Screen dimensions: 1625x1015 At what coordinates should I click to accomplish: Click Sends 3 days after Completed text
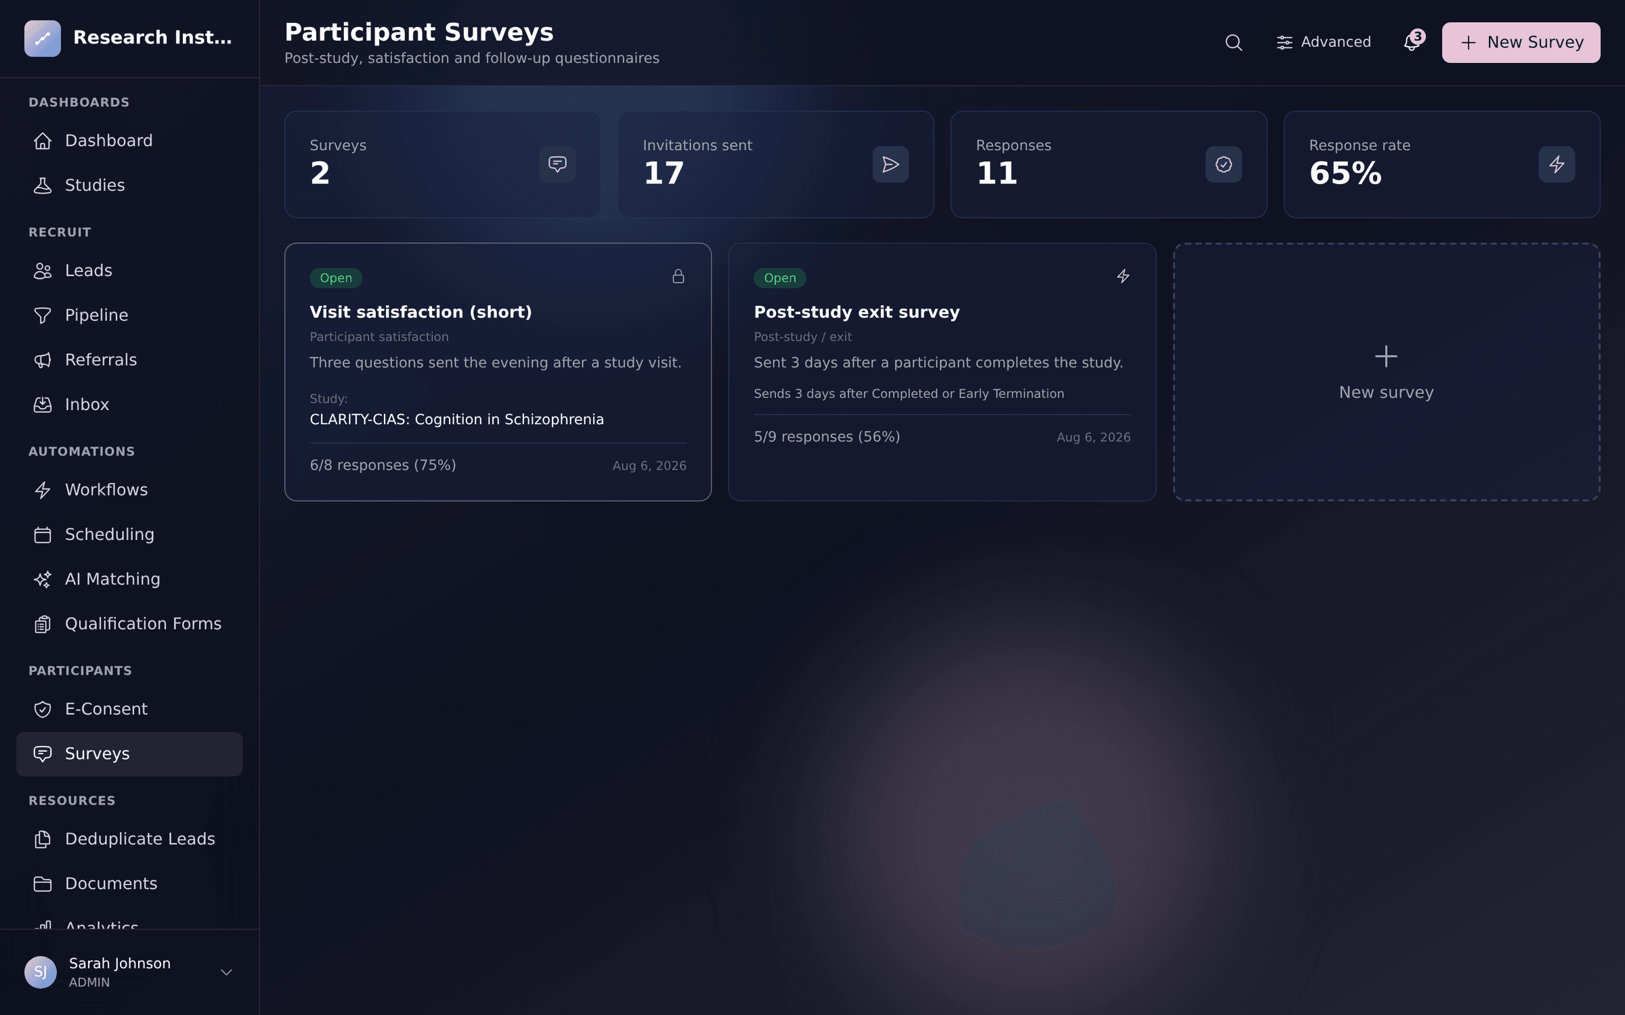[909, 394]
